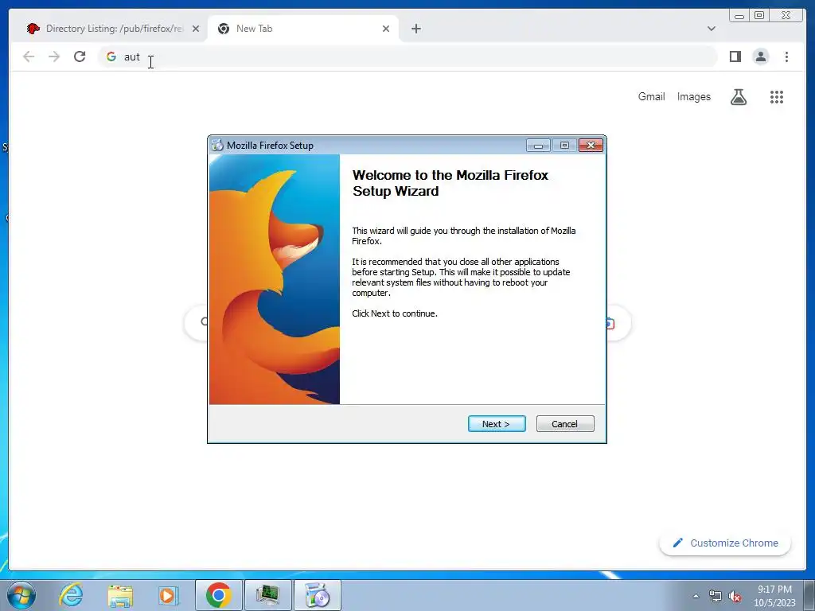Open Search Labs flask icon
Viewport: 815px width, 611px height.
pyautogui.click(x=738, y=96)
